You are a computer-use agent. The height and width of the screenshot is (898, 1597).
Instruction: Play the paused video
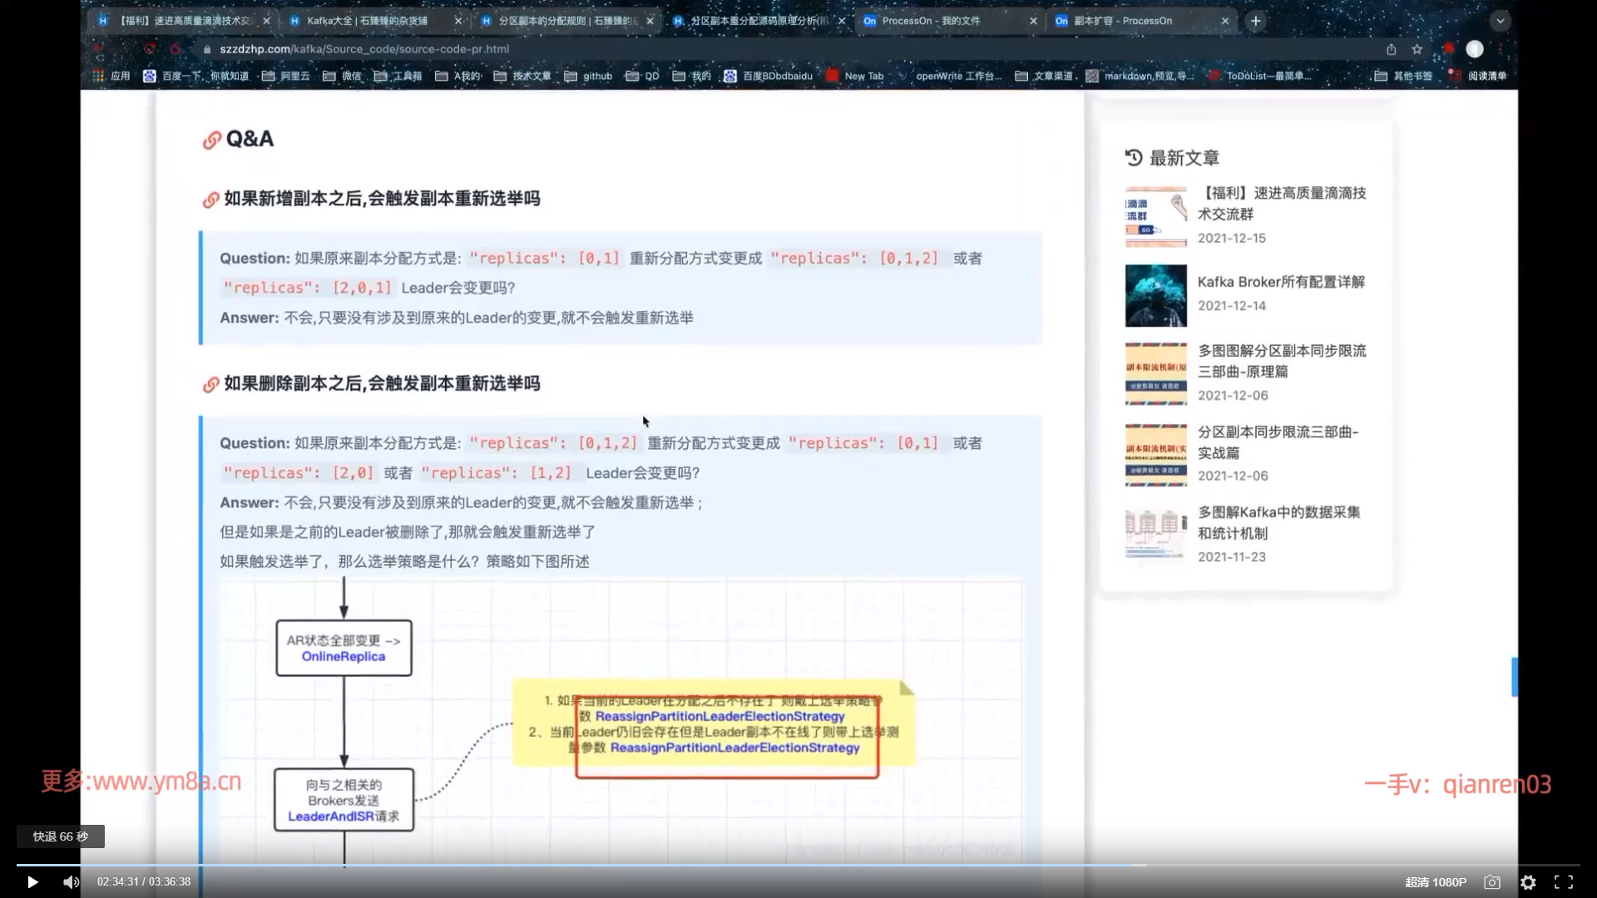(x=32, y=882)
